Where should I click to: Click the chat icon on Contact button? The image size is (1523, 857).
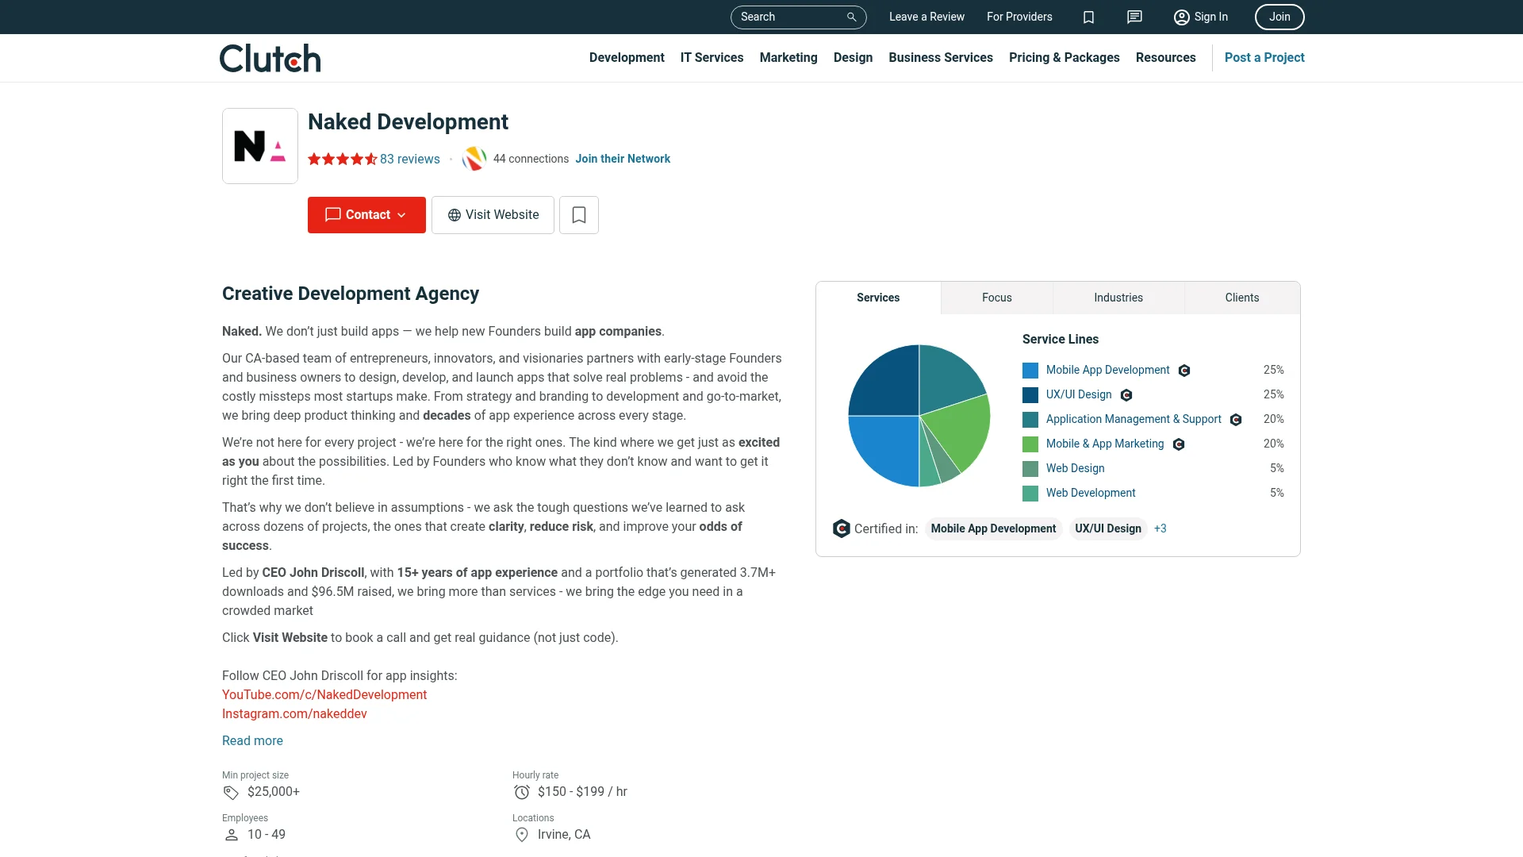[x=333, y=215]
